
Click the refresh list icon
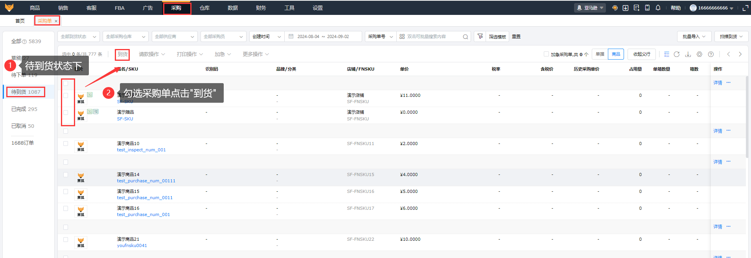coord(677,54)
